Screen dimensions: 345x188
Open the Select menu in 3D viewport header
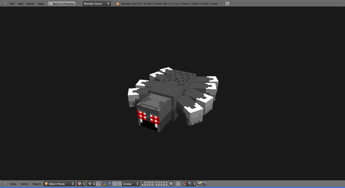click(x=25, y=184)
